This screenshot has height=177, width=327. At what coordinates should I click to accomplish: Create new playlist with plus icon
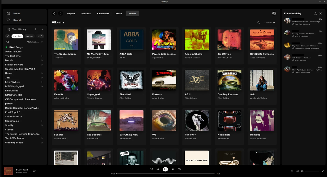[35, 29]
